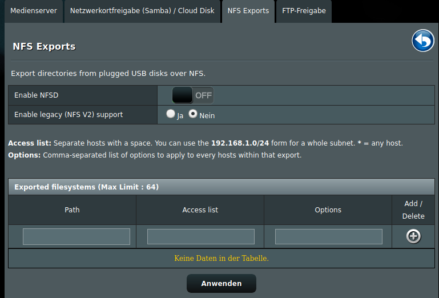Click the Keine Daten in der Tabelle message
This screenshot has height=298, width=439.
(221, 258)
